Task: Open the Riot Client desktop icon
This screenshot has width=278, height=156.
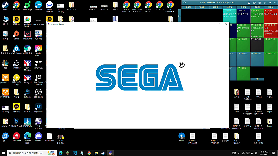Action: 16,137
